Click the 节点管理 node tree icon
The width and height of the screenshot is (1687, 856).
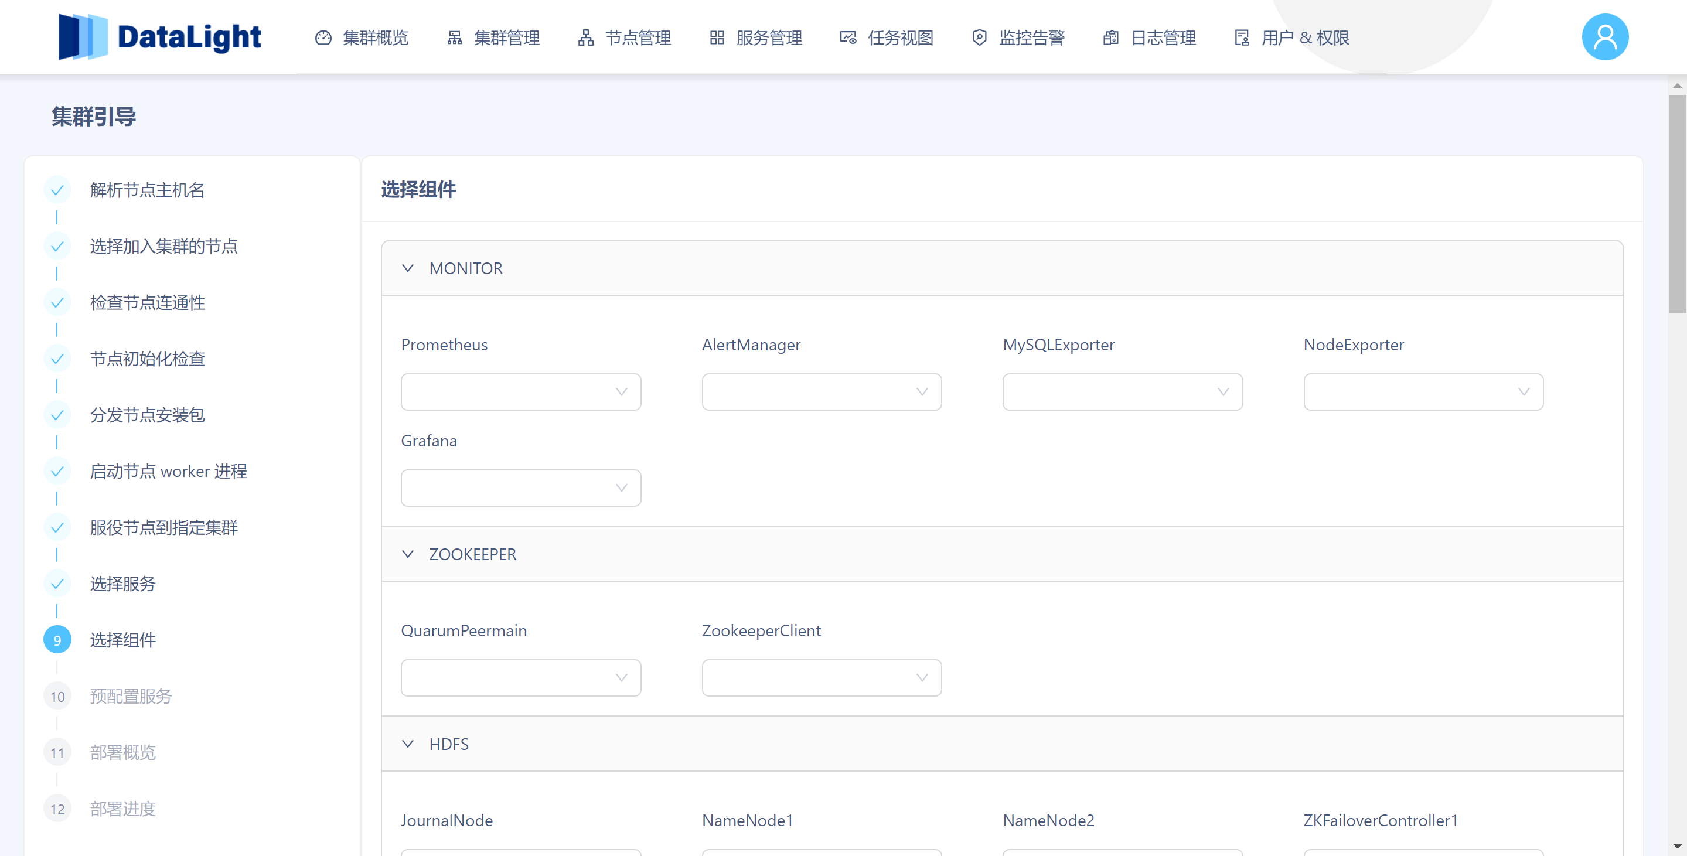pos(586,38)
